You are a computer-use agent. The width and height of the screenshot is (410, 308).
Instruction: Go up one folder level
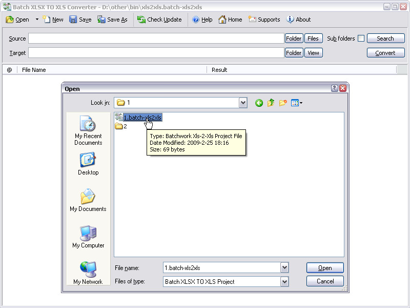tap(271, 103)
